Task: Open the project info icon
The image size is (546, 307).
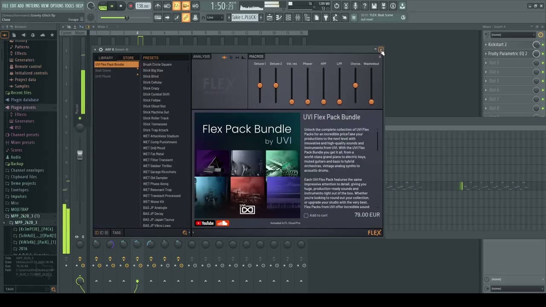Action: (393, 6)
